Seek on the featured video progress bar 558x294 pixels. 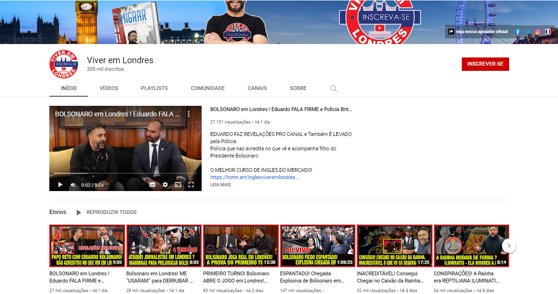[125, 173]
